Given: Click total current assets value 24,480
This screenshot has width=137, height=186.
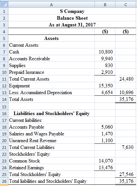Looking at the screenshot, I should 126,79.
